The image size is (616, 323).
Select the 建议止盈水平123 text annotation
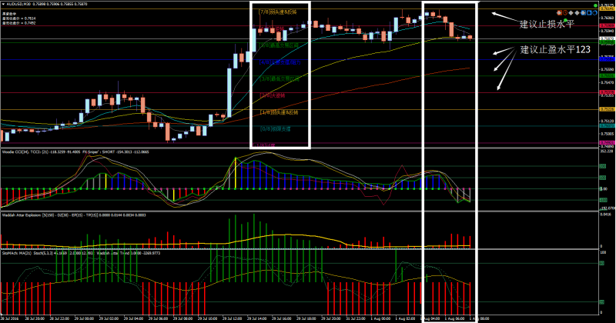[555, 50]
